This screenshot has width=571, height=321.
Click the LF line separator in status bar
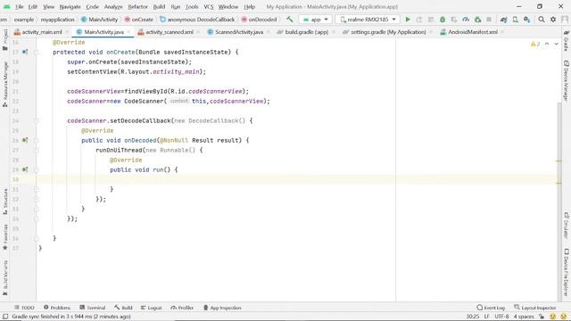(486, 317)
